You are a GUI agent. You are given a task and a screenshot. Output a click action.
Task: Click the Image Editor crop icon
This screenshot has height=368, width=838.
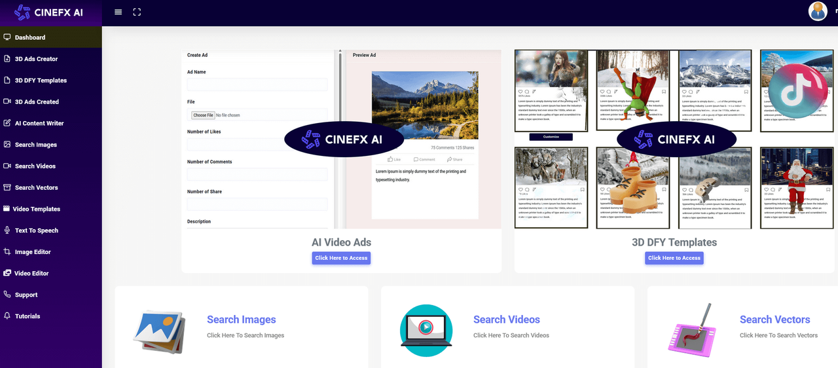(7, 251)
